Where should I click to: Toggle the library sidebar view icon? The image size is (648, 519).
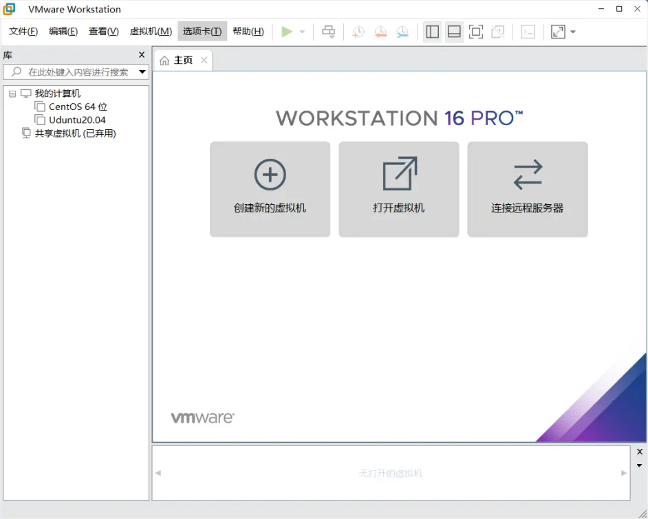(432, 32)
